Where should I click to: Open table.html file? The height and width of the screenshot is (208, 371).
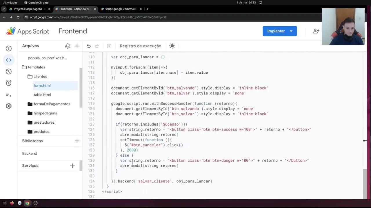[42, 95]
